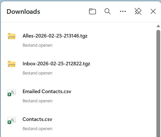The image size is (161, 137).
Task: Click the Contacts.csv Excel file icon
Action: 11,120
